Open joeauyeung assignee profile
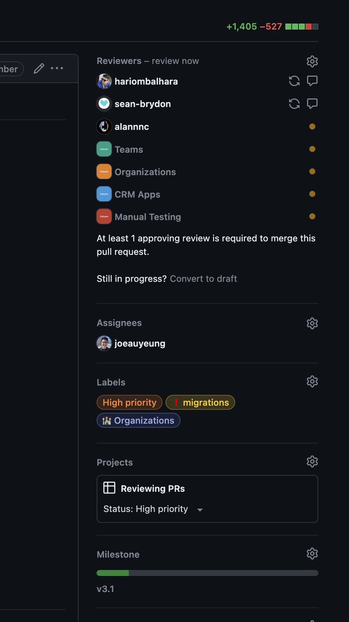Viewport: 349px width, 622px height. (139, 343)
